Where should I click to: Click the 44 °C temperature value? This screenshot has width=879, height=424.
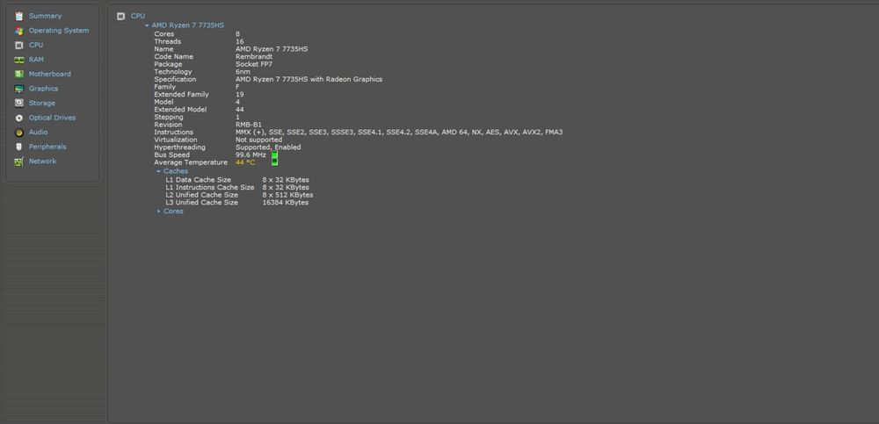click(x=245, y=162)
